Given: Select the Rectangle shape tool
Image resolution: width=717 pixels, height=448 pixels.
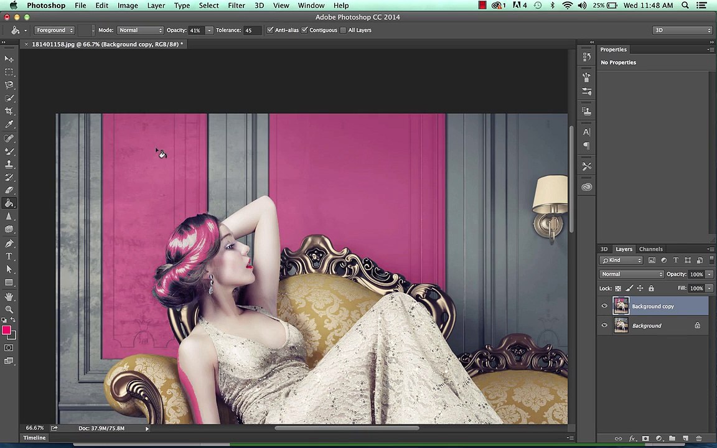Looking at the screenshot, I should point(9,282).
